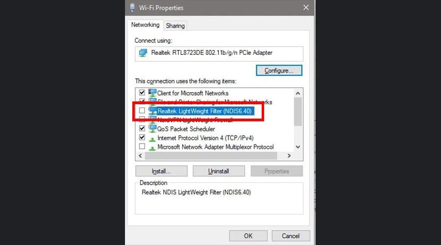This screenshot has height=245, width=441.
Task: Click the Client for Microsoft Networks icon
Action: point(152,93)
